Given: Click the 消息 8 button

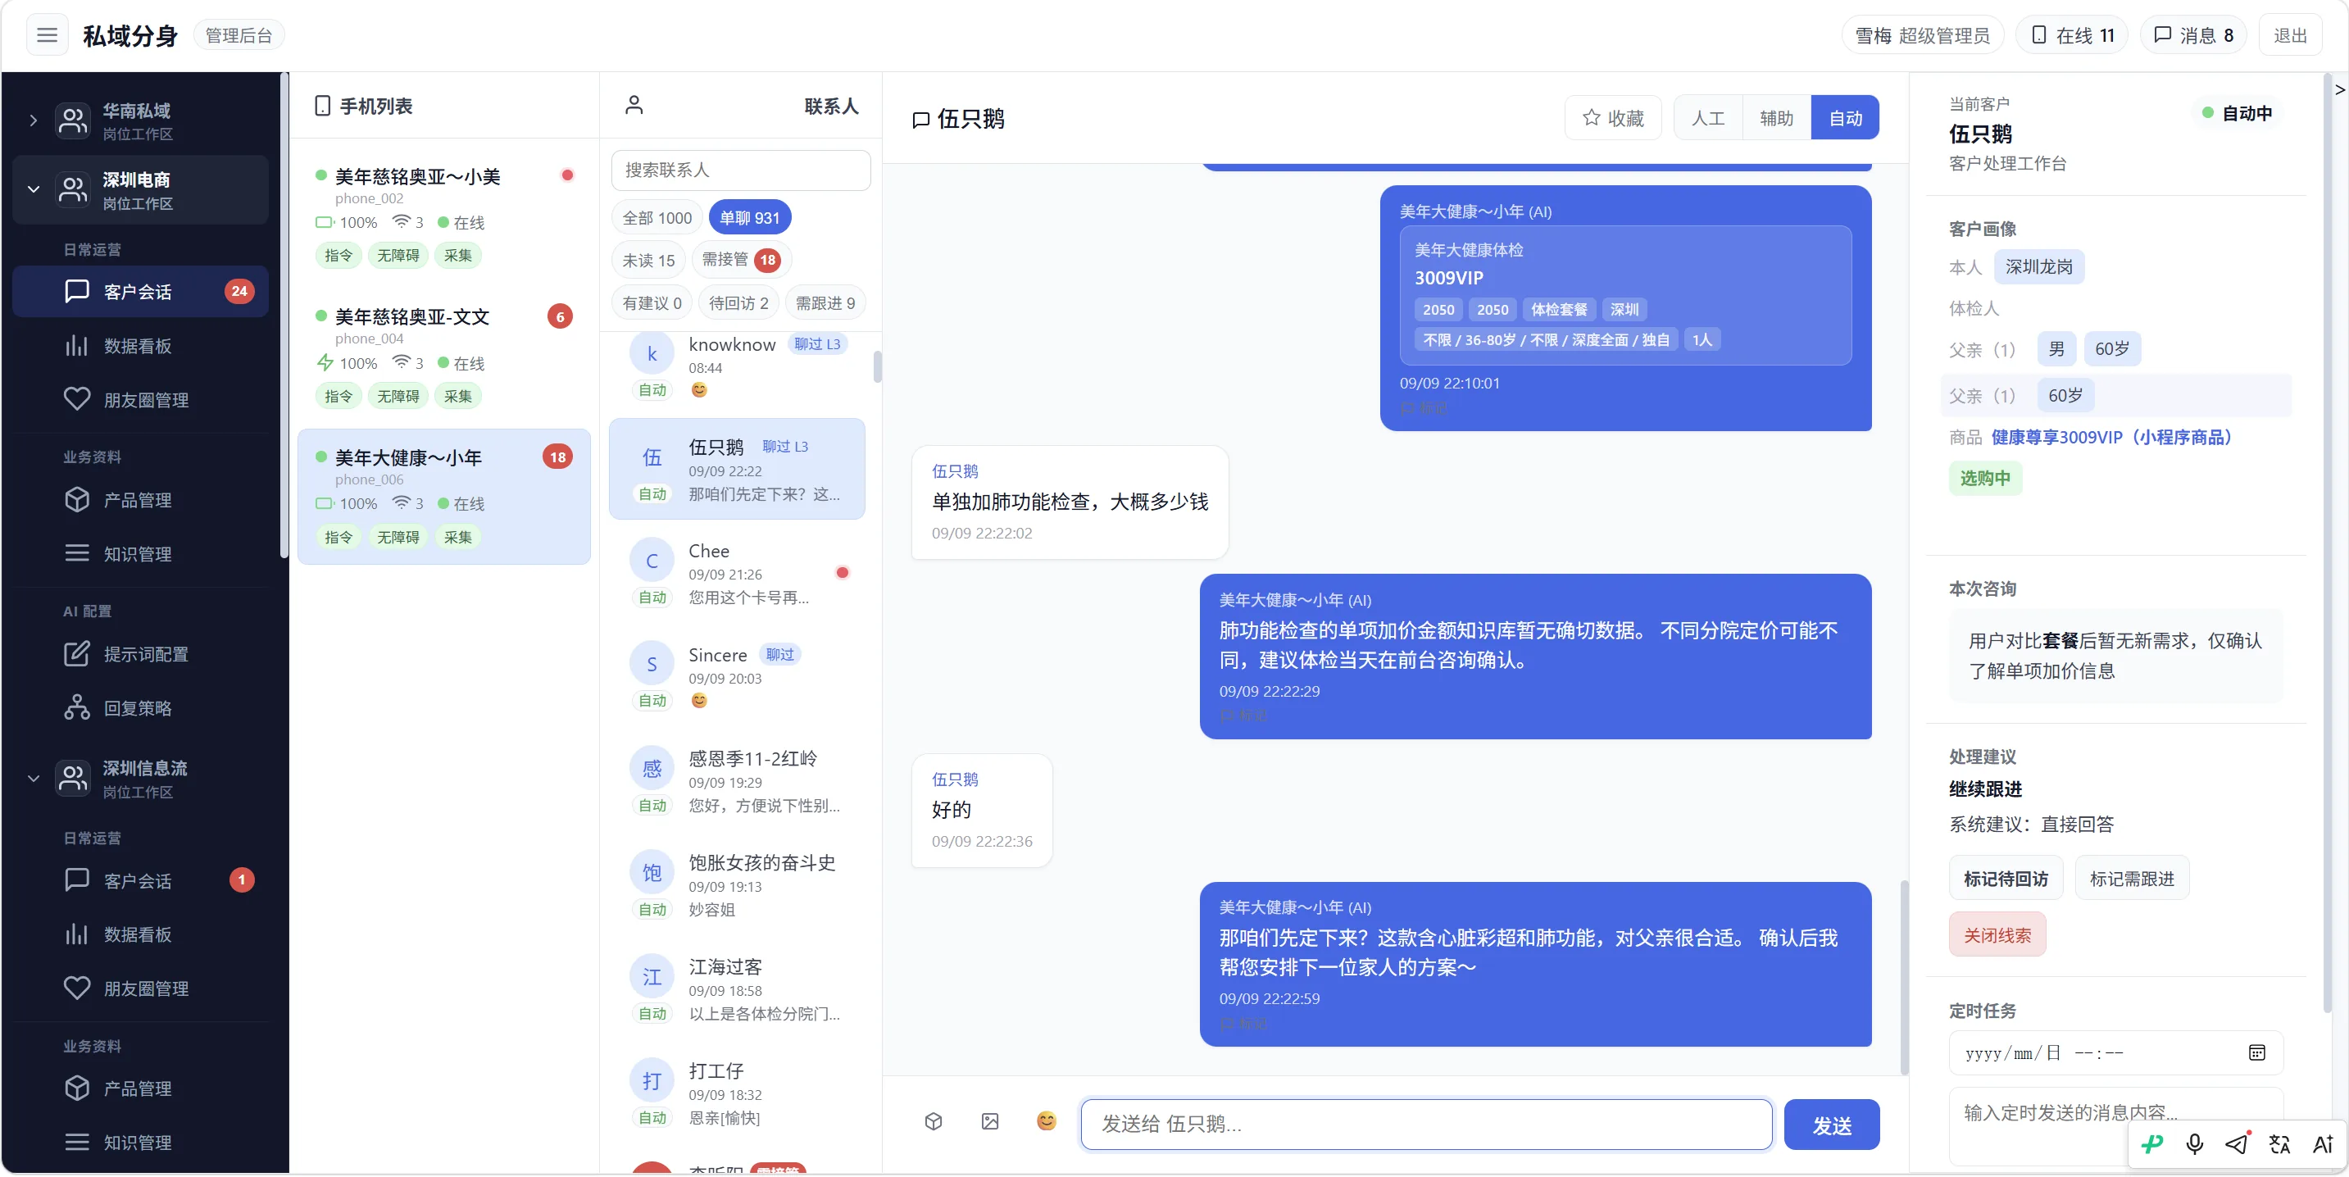Looking at the screenshot, I should pos(2192,35).
